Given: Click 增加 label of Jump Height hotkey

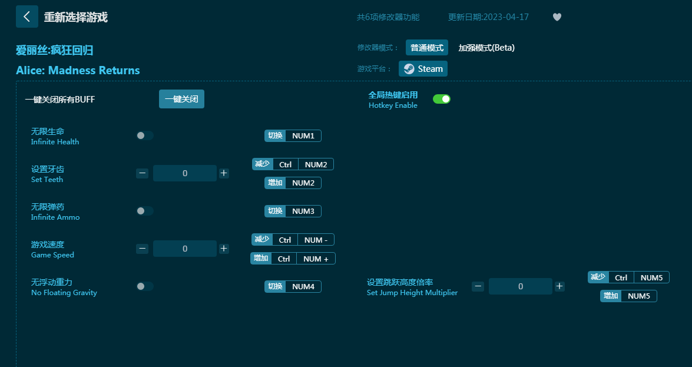Looking at the screenshot, I should tap(611, 296).
